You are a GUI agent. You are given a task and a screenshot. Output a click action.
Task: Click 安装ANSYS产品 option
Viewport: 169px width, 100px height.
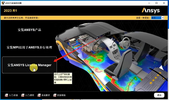point(29,30)
